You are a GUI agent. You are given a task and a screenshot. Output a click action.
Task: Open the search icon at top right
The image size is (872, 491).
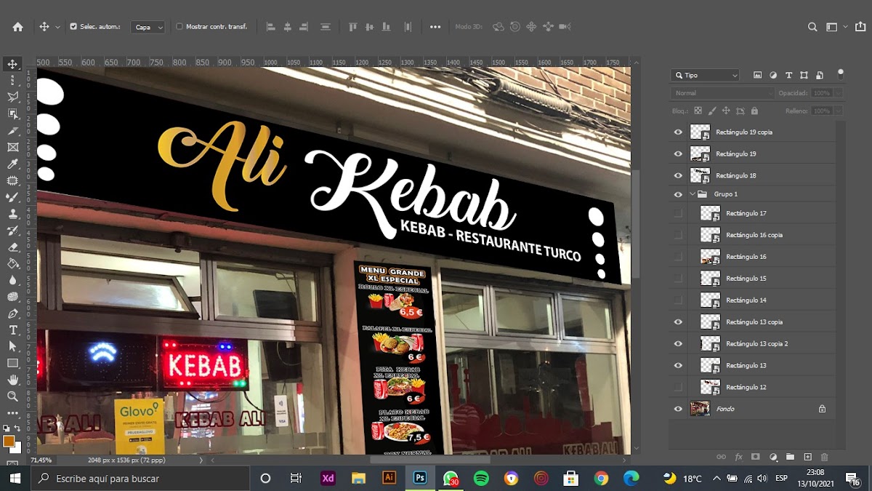pyautogui.click(x=812, y=27)
